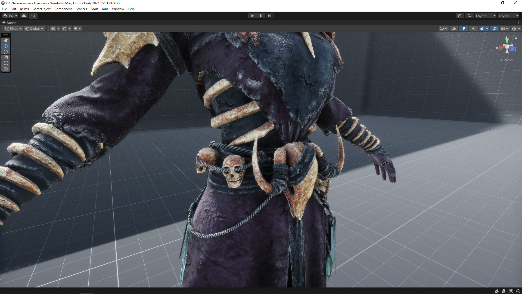Screen dimensions: 522x294
Task: Open the Undo History button
Action: point(460,16)
